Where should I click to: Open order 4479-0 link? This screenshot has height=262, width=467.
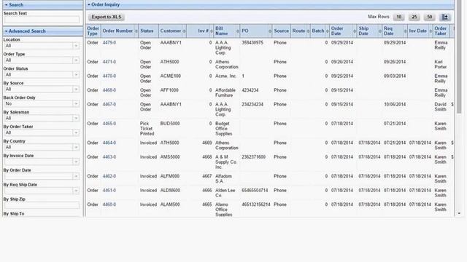tap(109, 43)
